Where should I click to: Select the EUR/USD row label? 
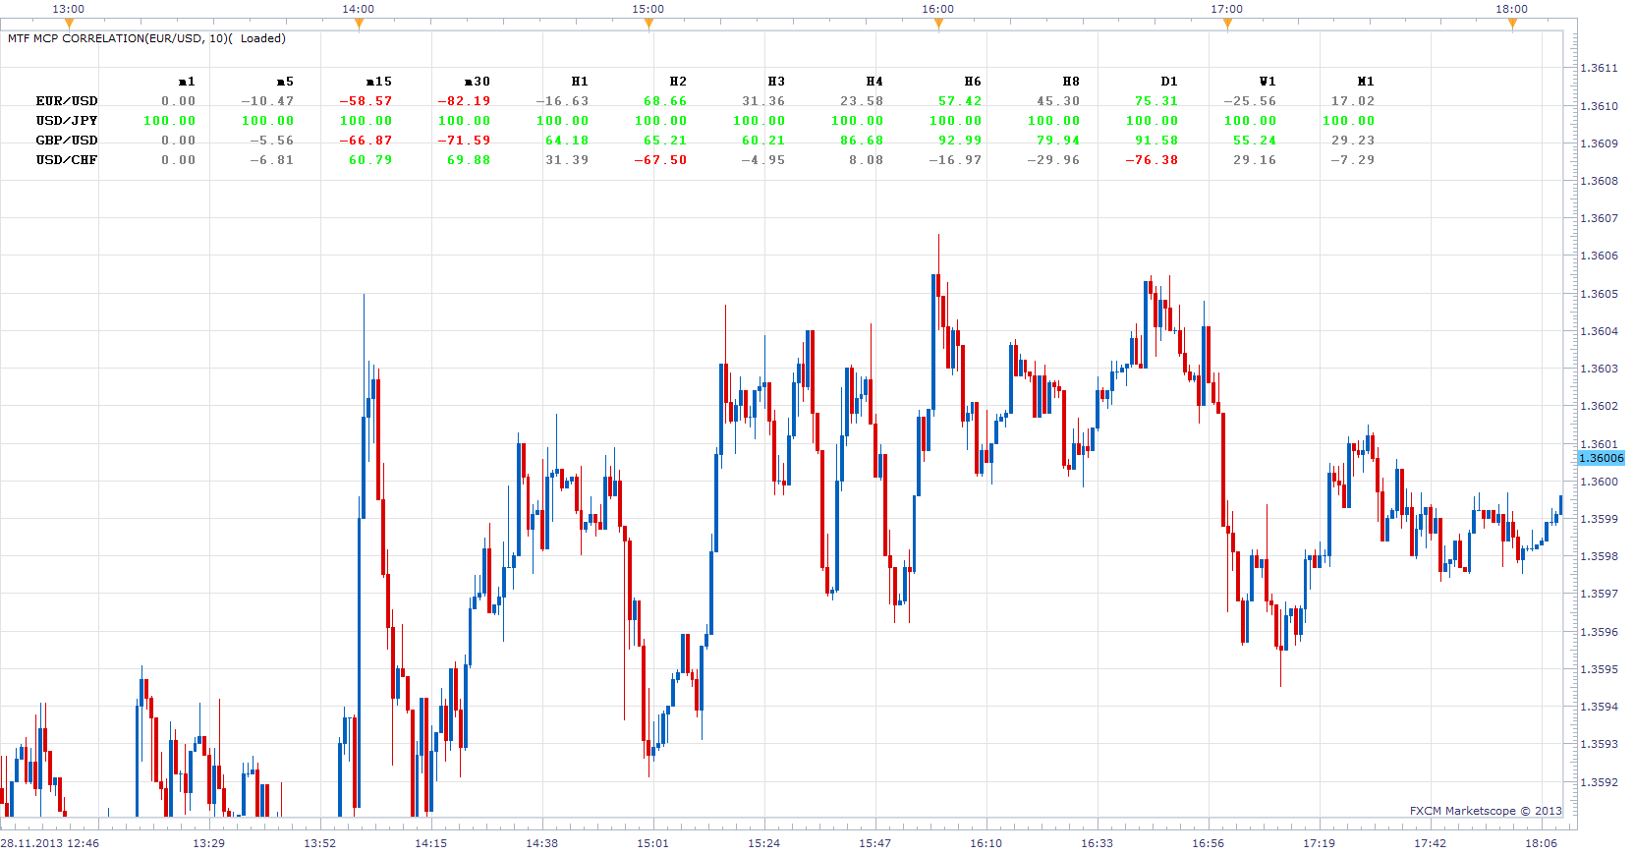point(67,101)
